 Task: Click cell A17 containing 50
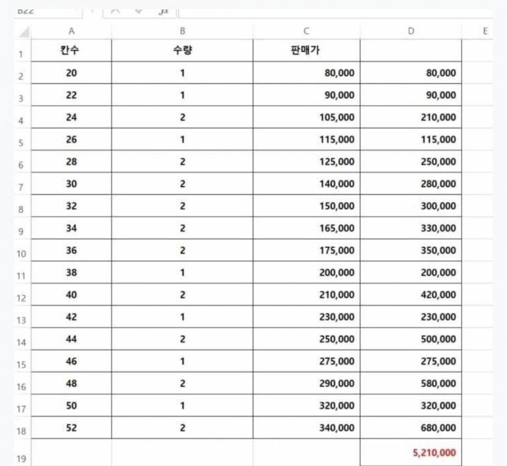[x=72, y=405]
